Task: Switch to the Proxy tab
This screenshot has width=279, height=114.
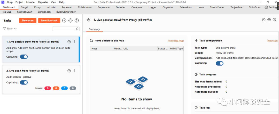Action: tap(37, 7)
